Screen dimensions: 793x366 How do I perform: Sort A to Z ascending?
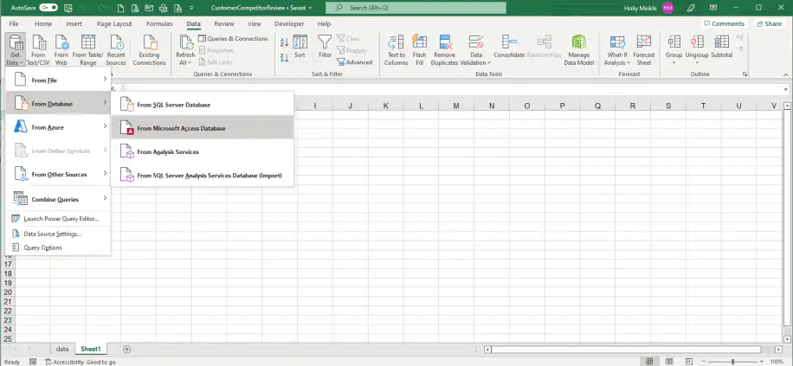[x=284, y=42]
